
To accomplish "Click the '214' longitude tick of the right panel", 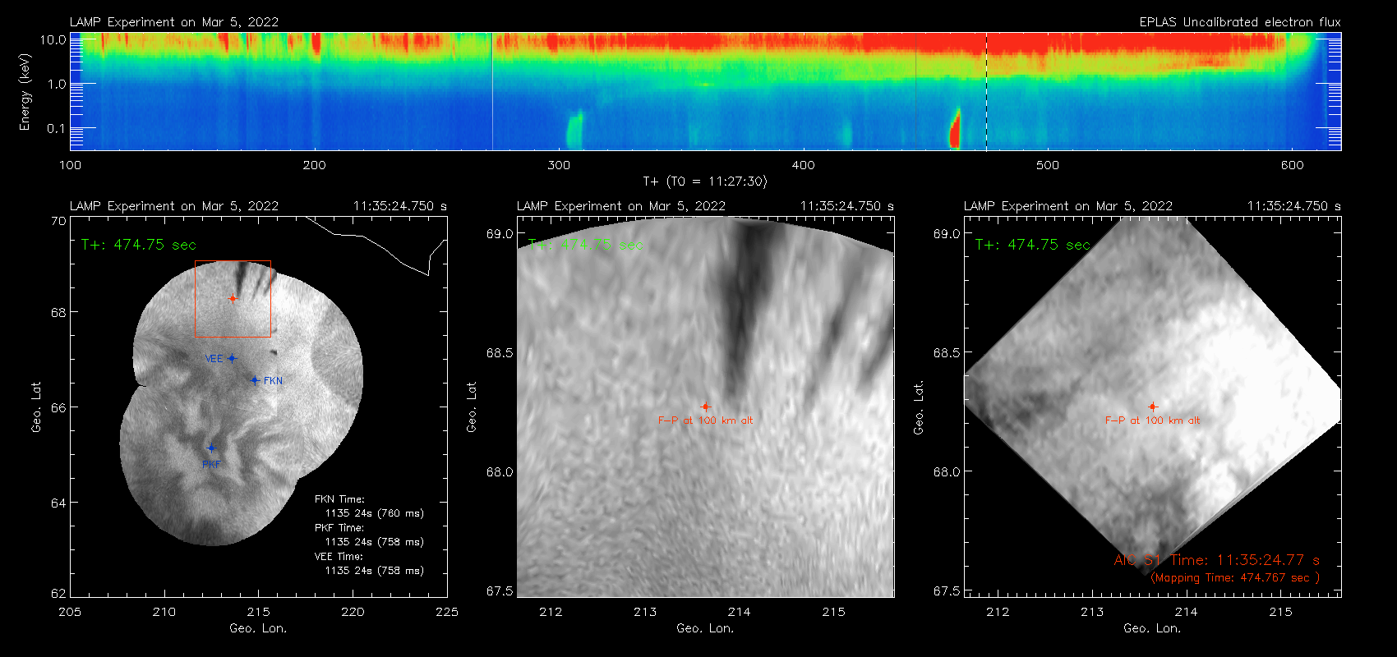I will pos(1186,612).
